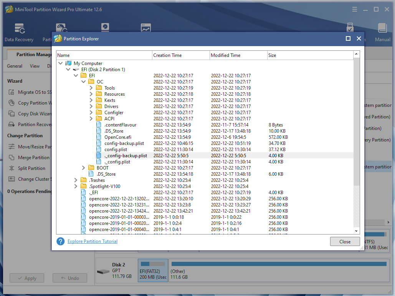Click the Kexts folder icon
Screen dimensions: 395x296
pyautogui.click(x=99, y=100)
